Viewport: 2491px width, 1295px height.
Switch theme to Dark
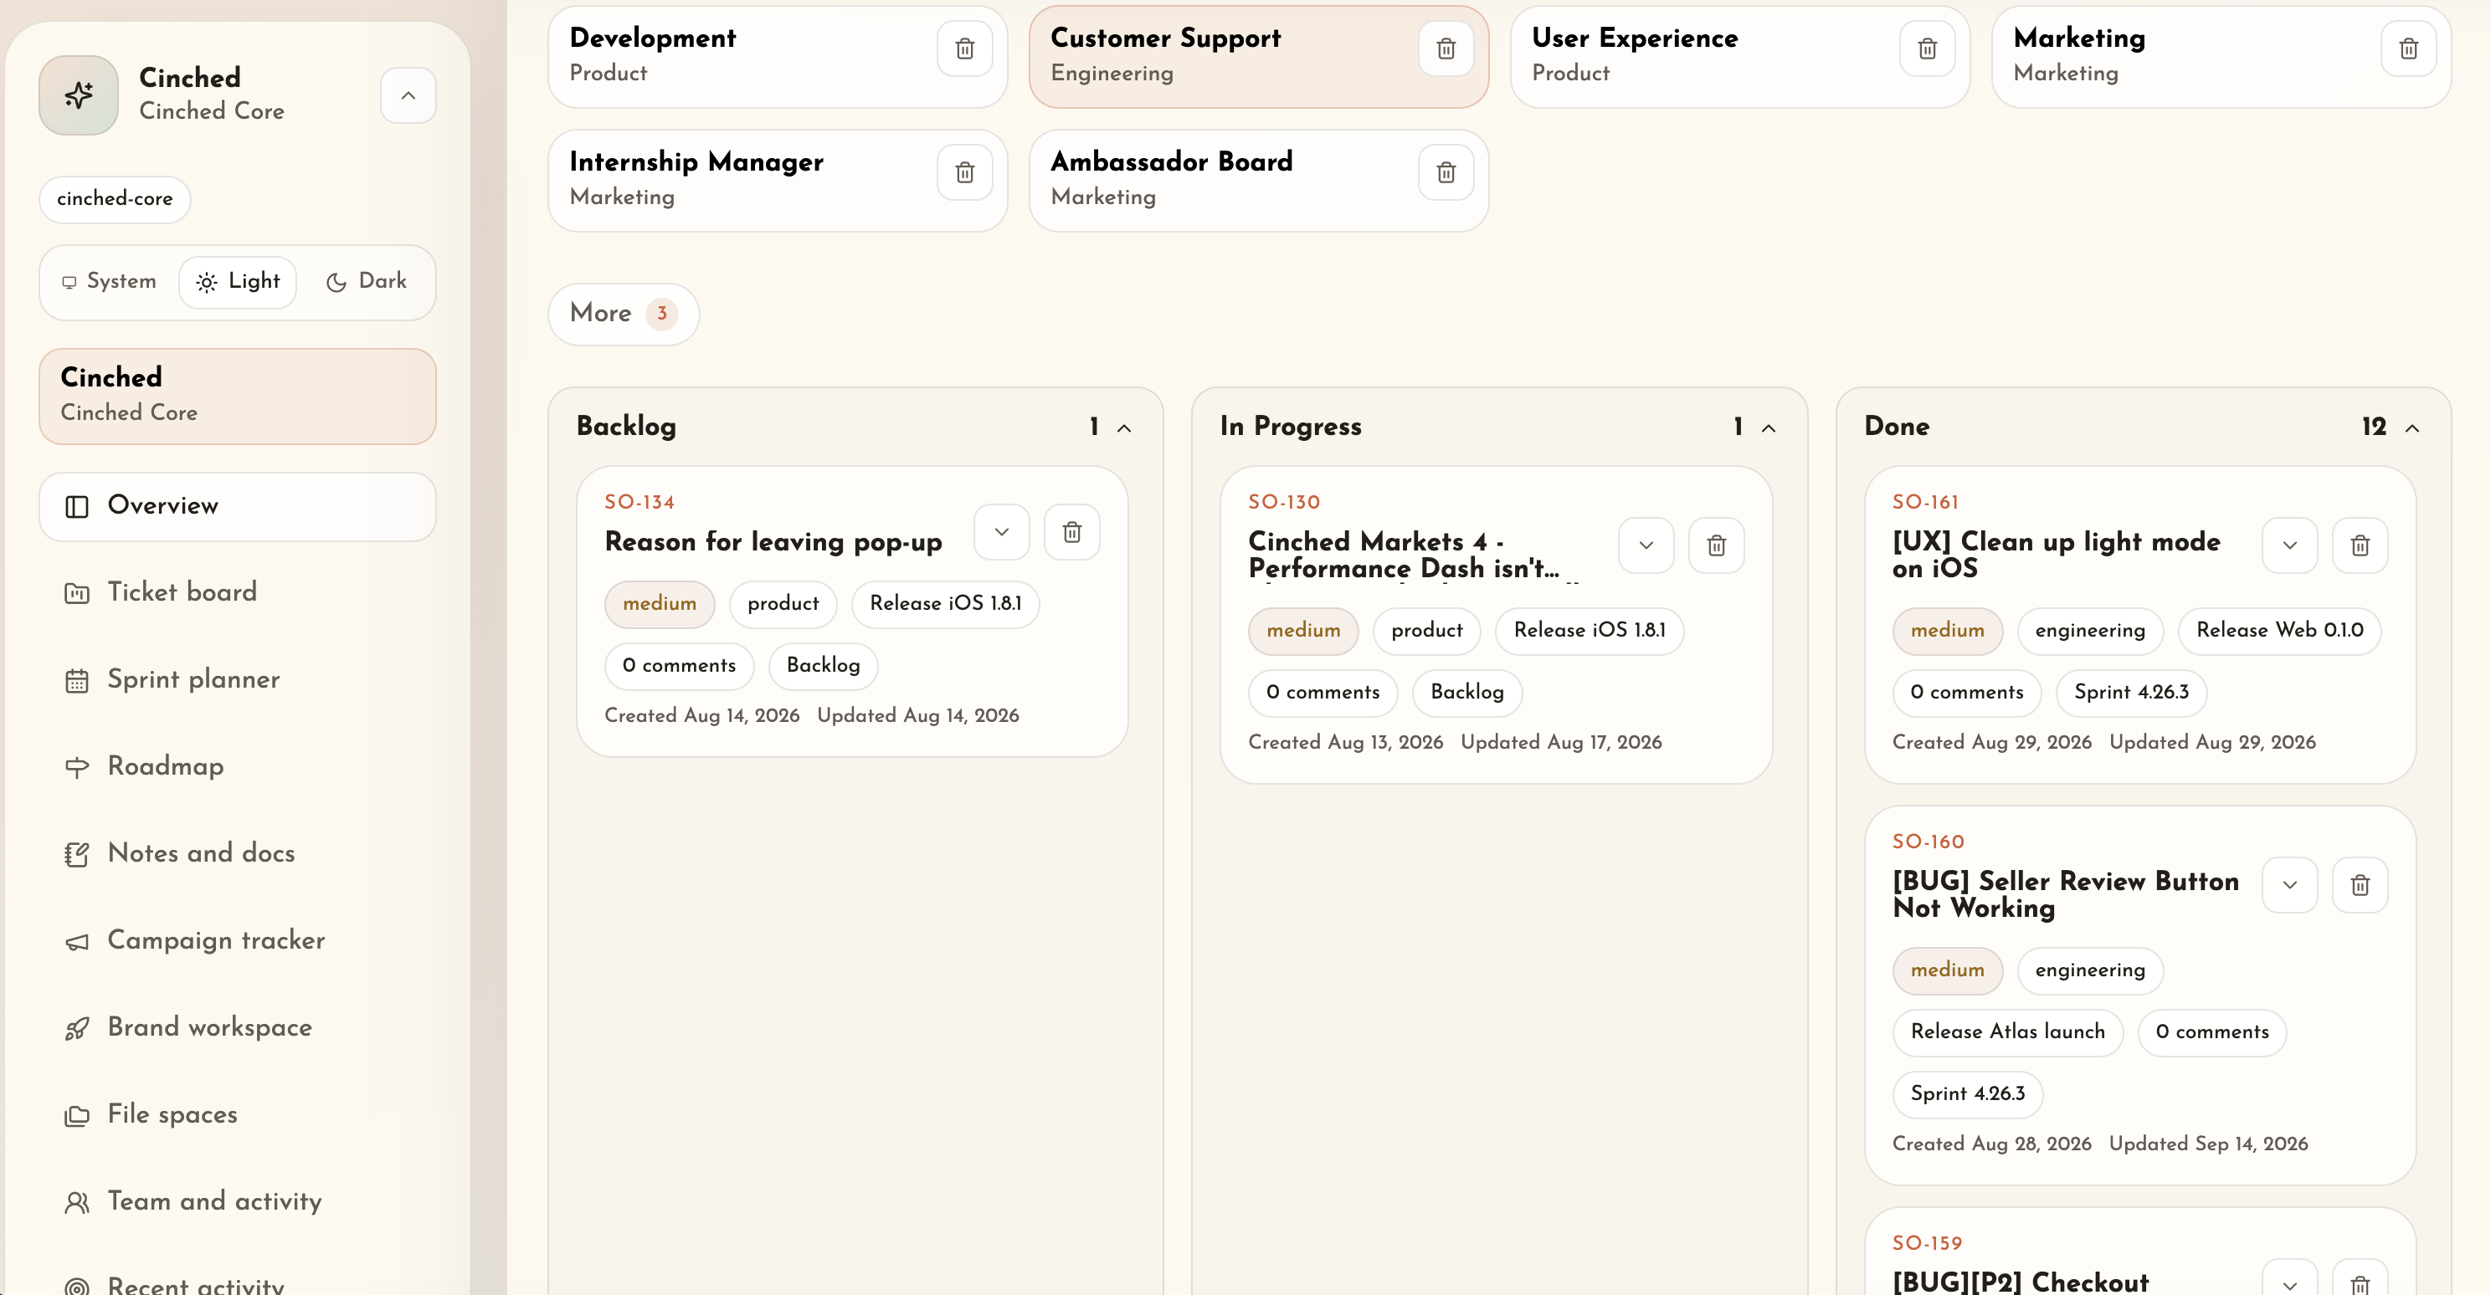tap(366, 281)
